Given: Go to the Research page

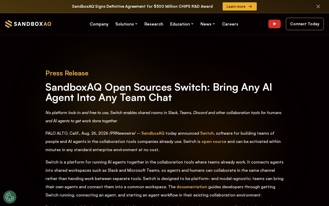Looking at the screenshot, I should [x=154, y=24].
